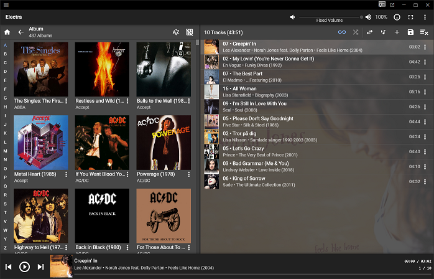The width and height of the screenshot is (434, 279).
Task: Open options for Let's Go Crazy track
Action: pos(425,152)
